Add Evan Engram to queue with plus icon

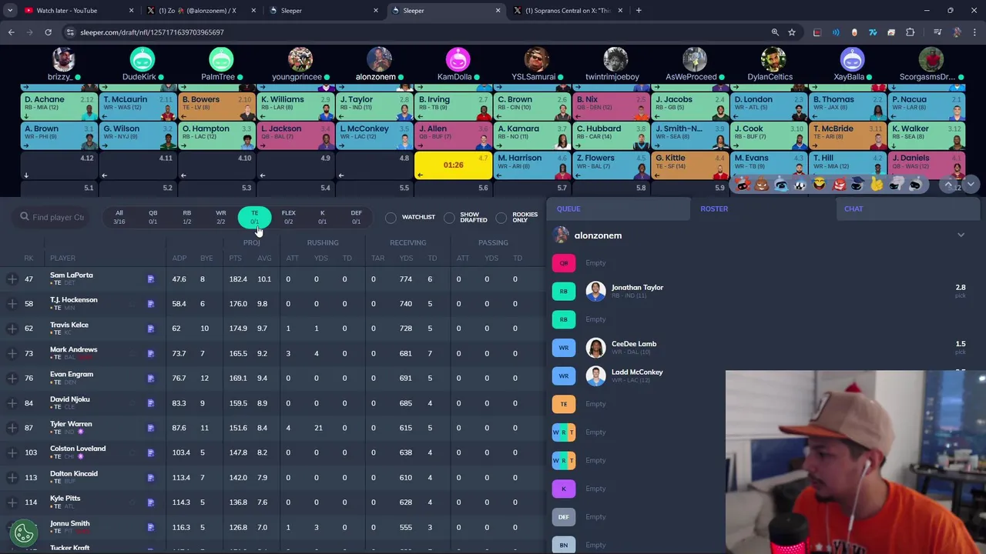tap(12, 378)
